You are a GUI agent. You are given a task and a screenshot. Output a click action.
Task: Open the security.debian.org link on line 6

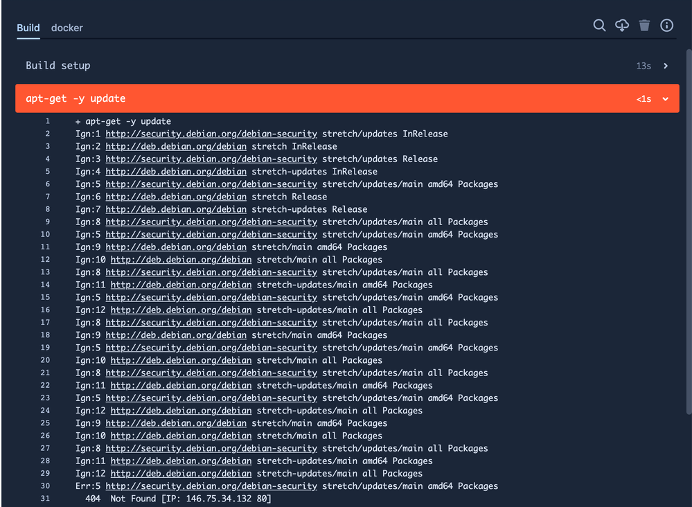[211, 184]
